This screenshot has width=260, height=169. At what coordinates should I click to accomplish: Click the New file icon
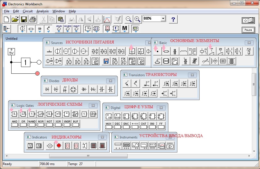[6, 19]
